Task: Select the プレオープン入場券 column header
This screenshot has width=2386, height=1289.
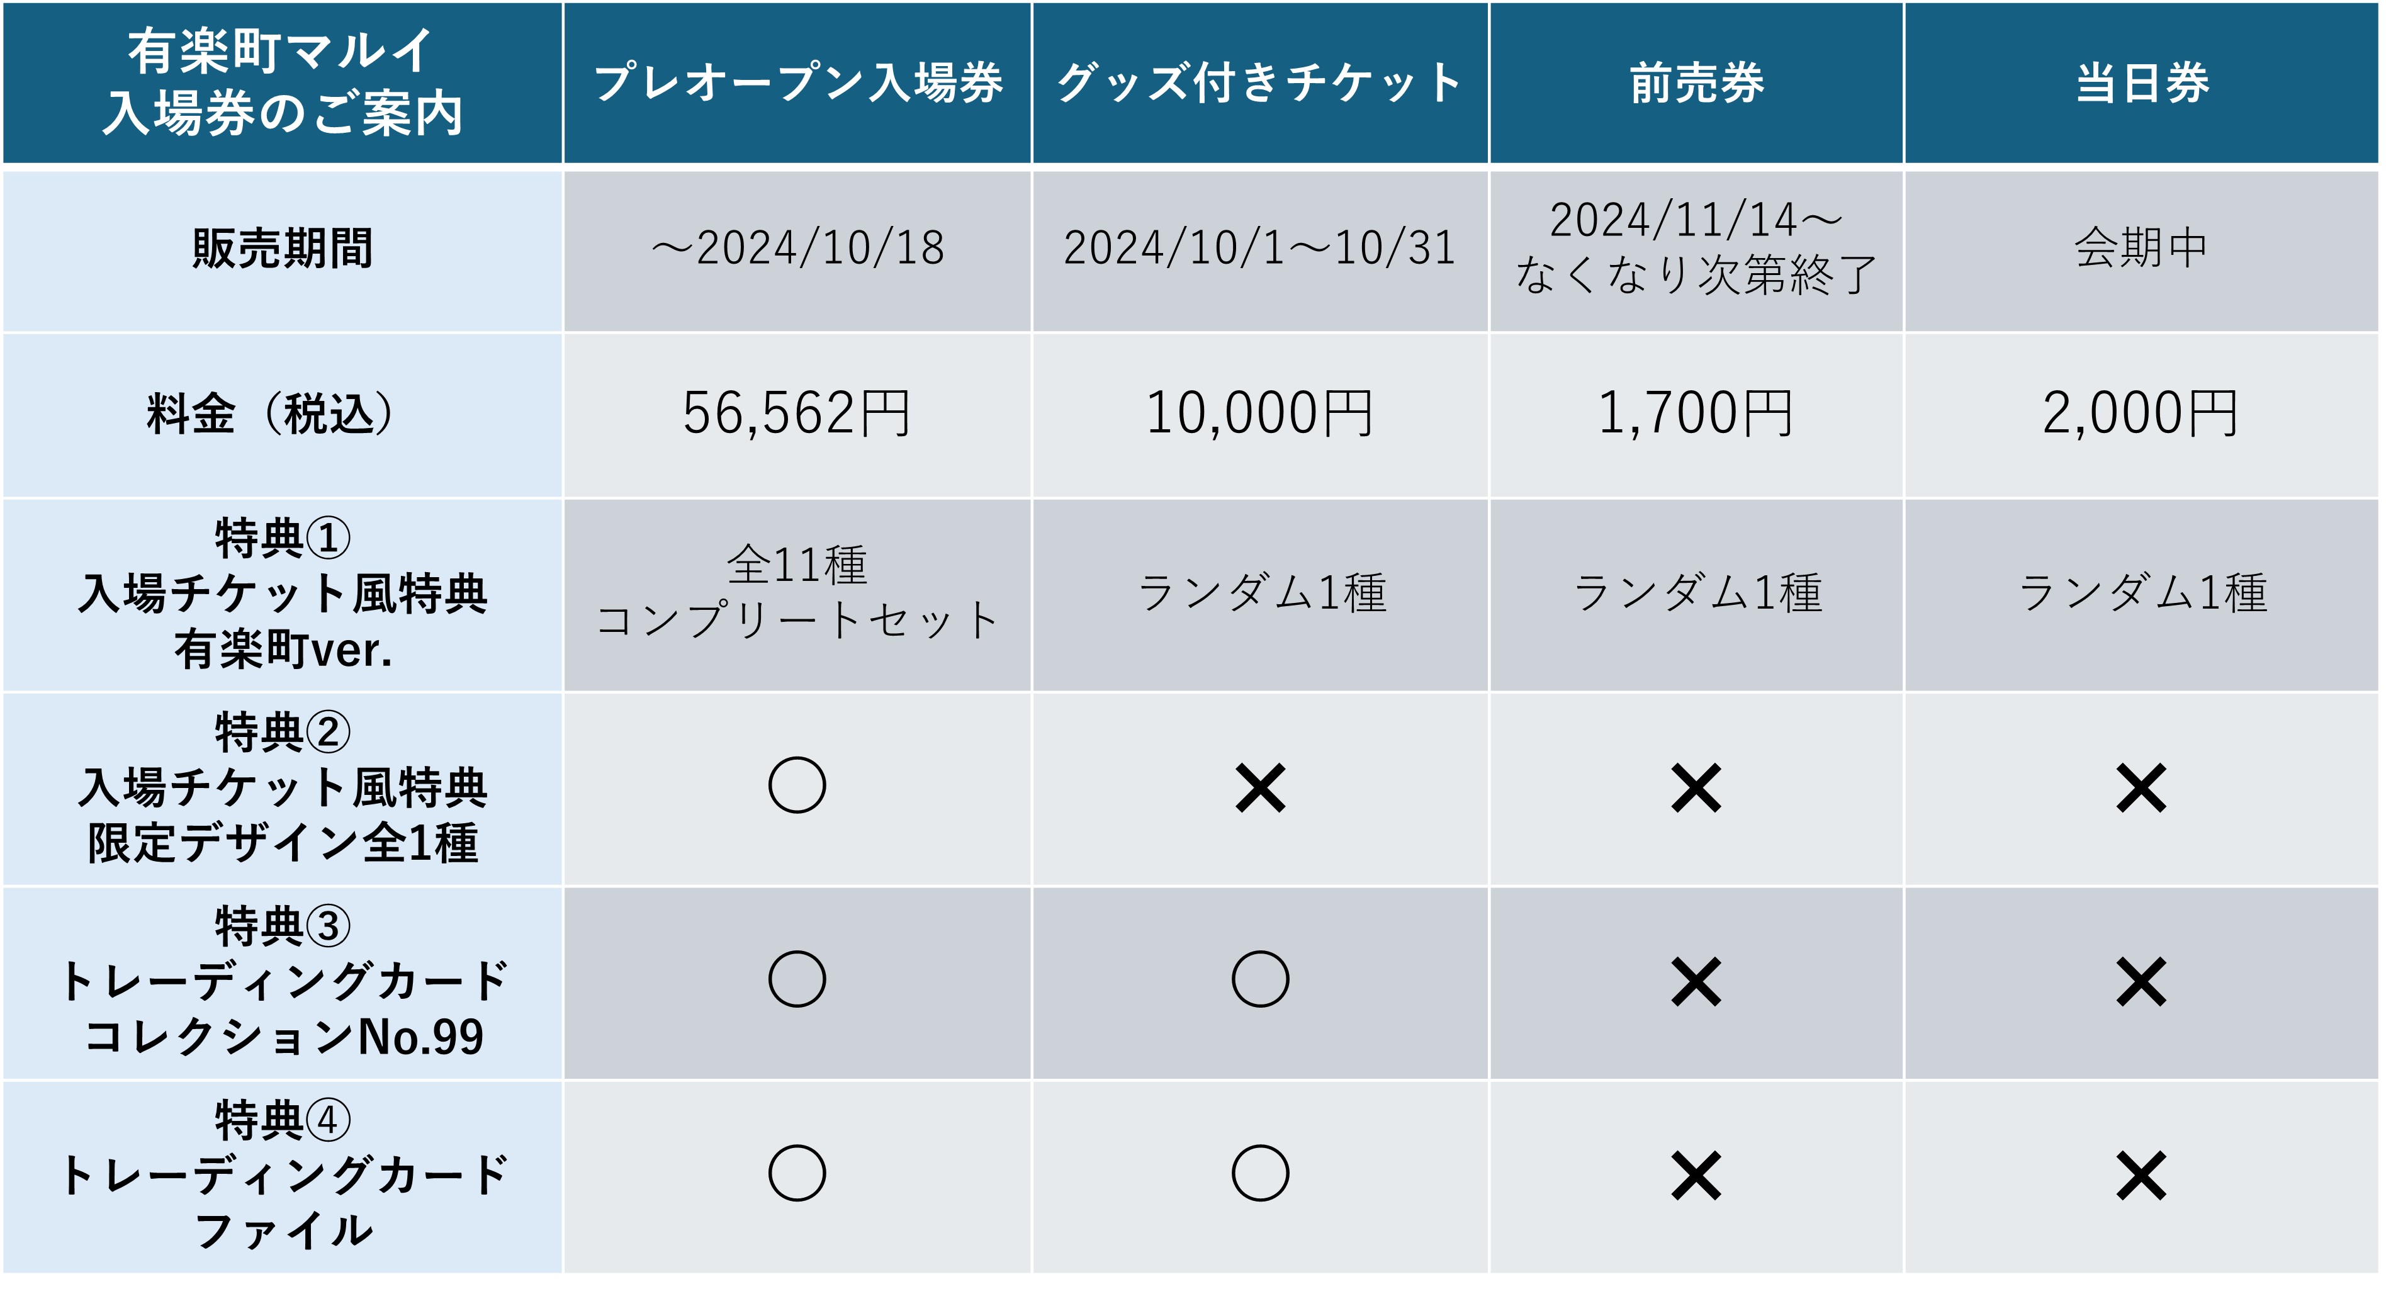Action: click(x=797, y=82)
